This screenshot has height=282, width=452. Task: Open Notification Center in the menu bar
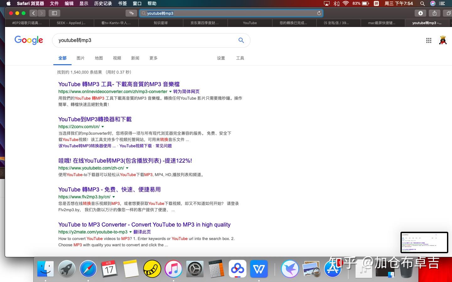coord(442,3)
